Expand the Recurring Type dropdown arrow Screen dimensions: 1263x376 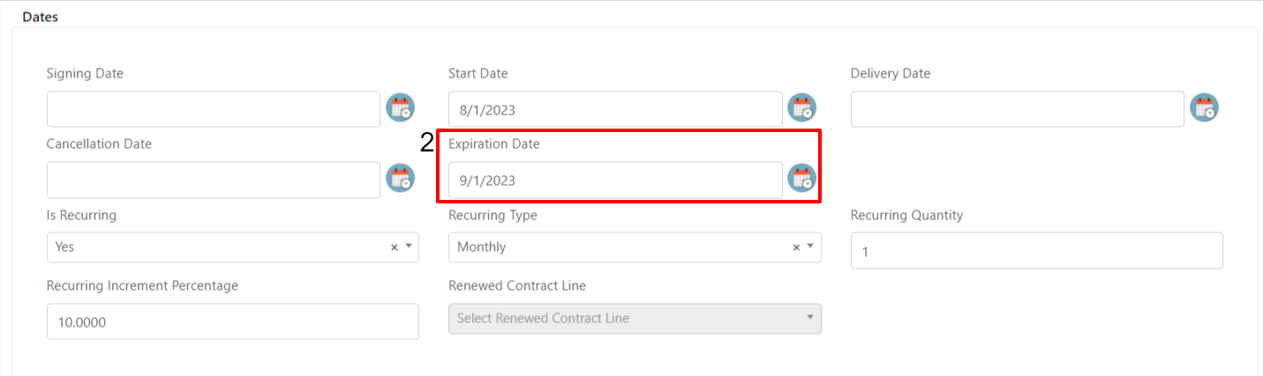pos(810,247)
